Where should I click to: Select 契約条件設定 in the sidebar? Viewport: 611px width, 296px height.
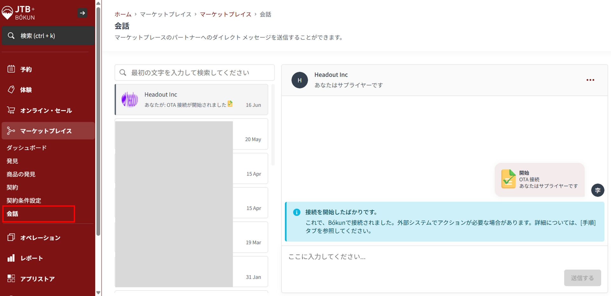pyautogui.click(x=24, y=201)
